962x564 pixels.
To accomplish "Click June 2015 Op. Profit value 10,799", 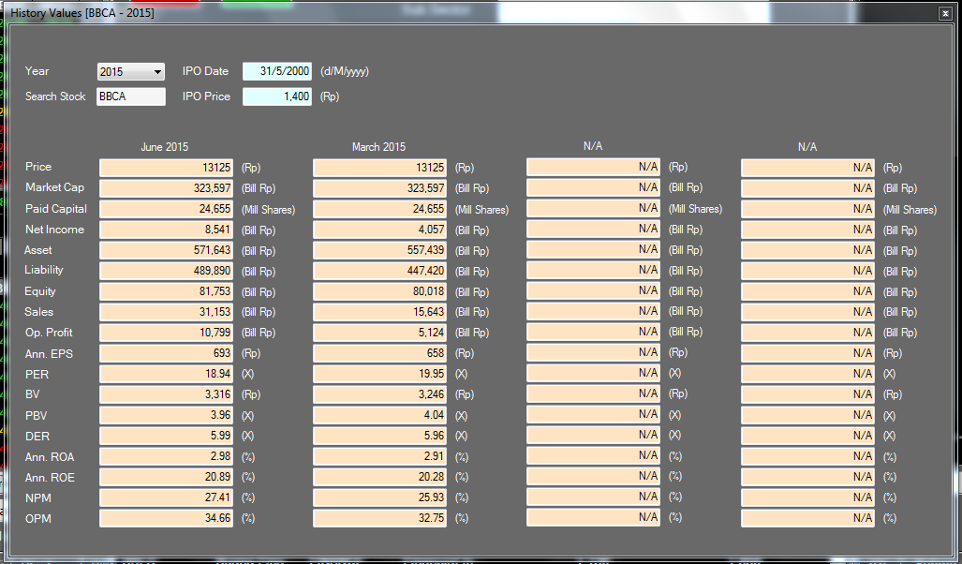I will click(166, 333).
